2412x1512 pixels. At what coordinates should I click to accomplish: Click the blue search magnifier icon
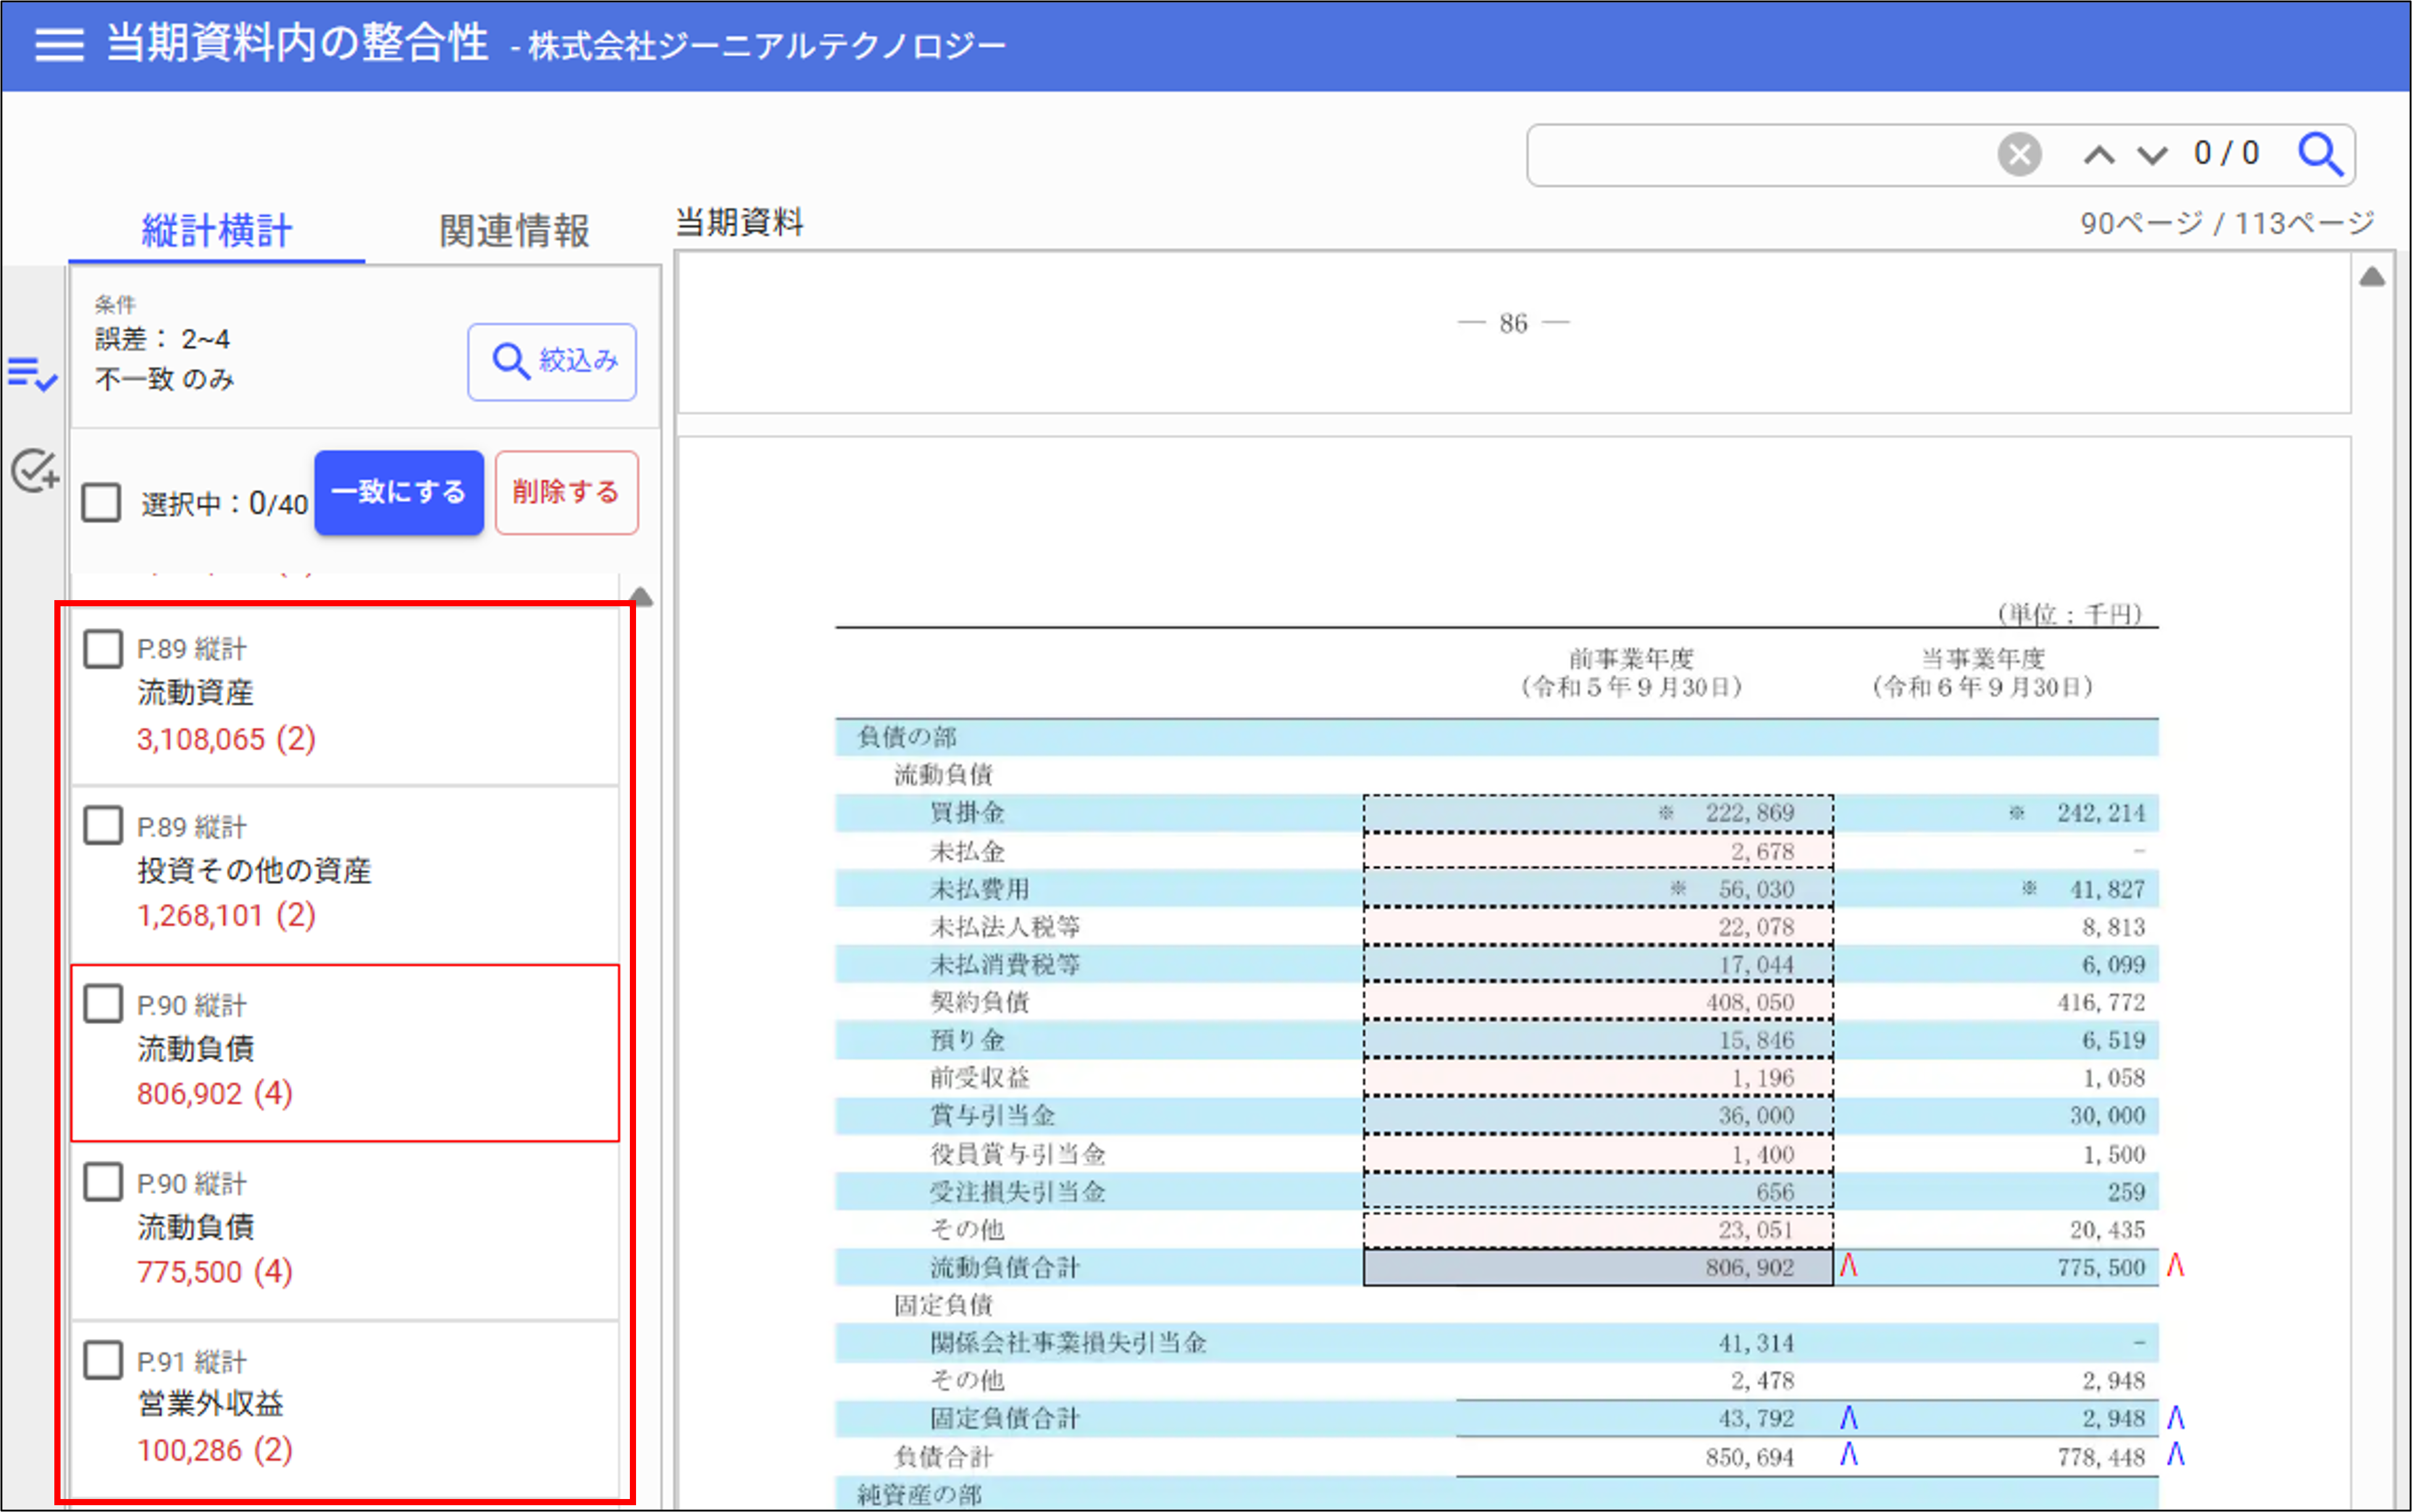[2319, 155]
